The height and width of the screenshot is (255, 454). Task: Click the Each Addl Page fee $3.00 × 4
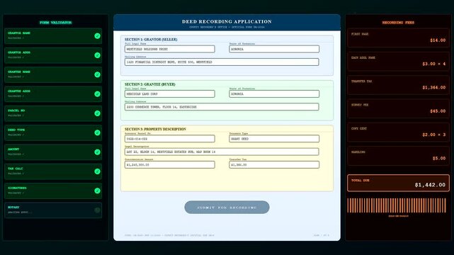434,64
